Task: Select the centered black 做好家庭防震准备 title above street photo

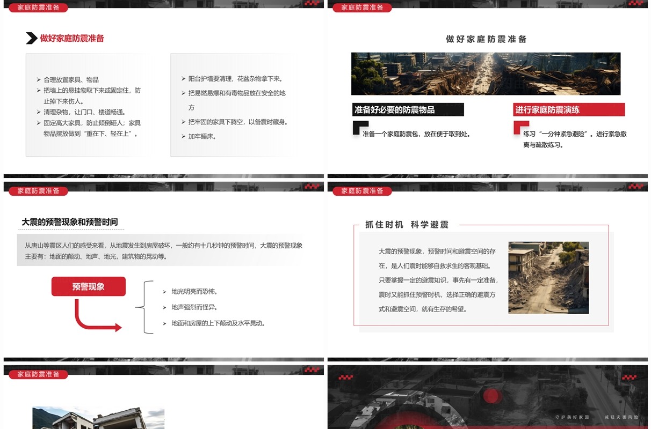Action: point(486,39)
